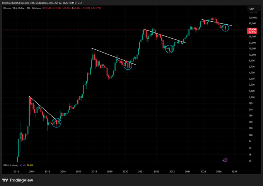
Task: Click the 2014 time axis label
Action: (x=32, y=172)
